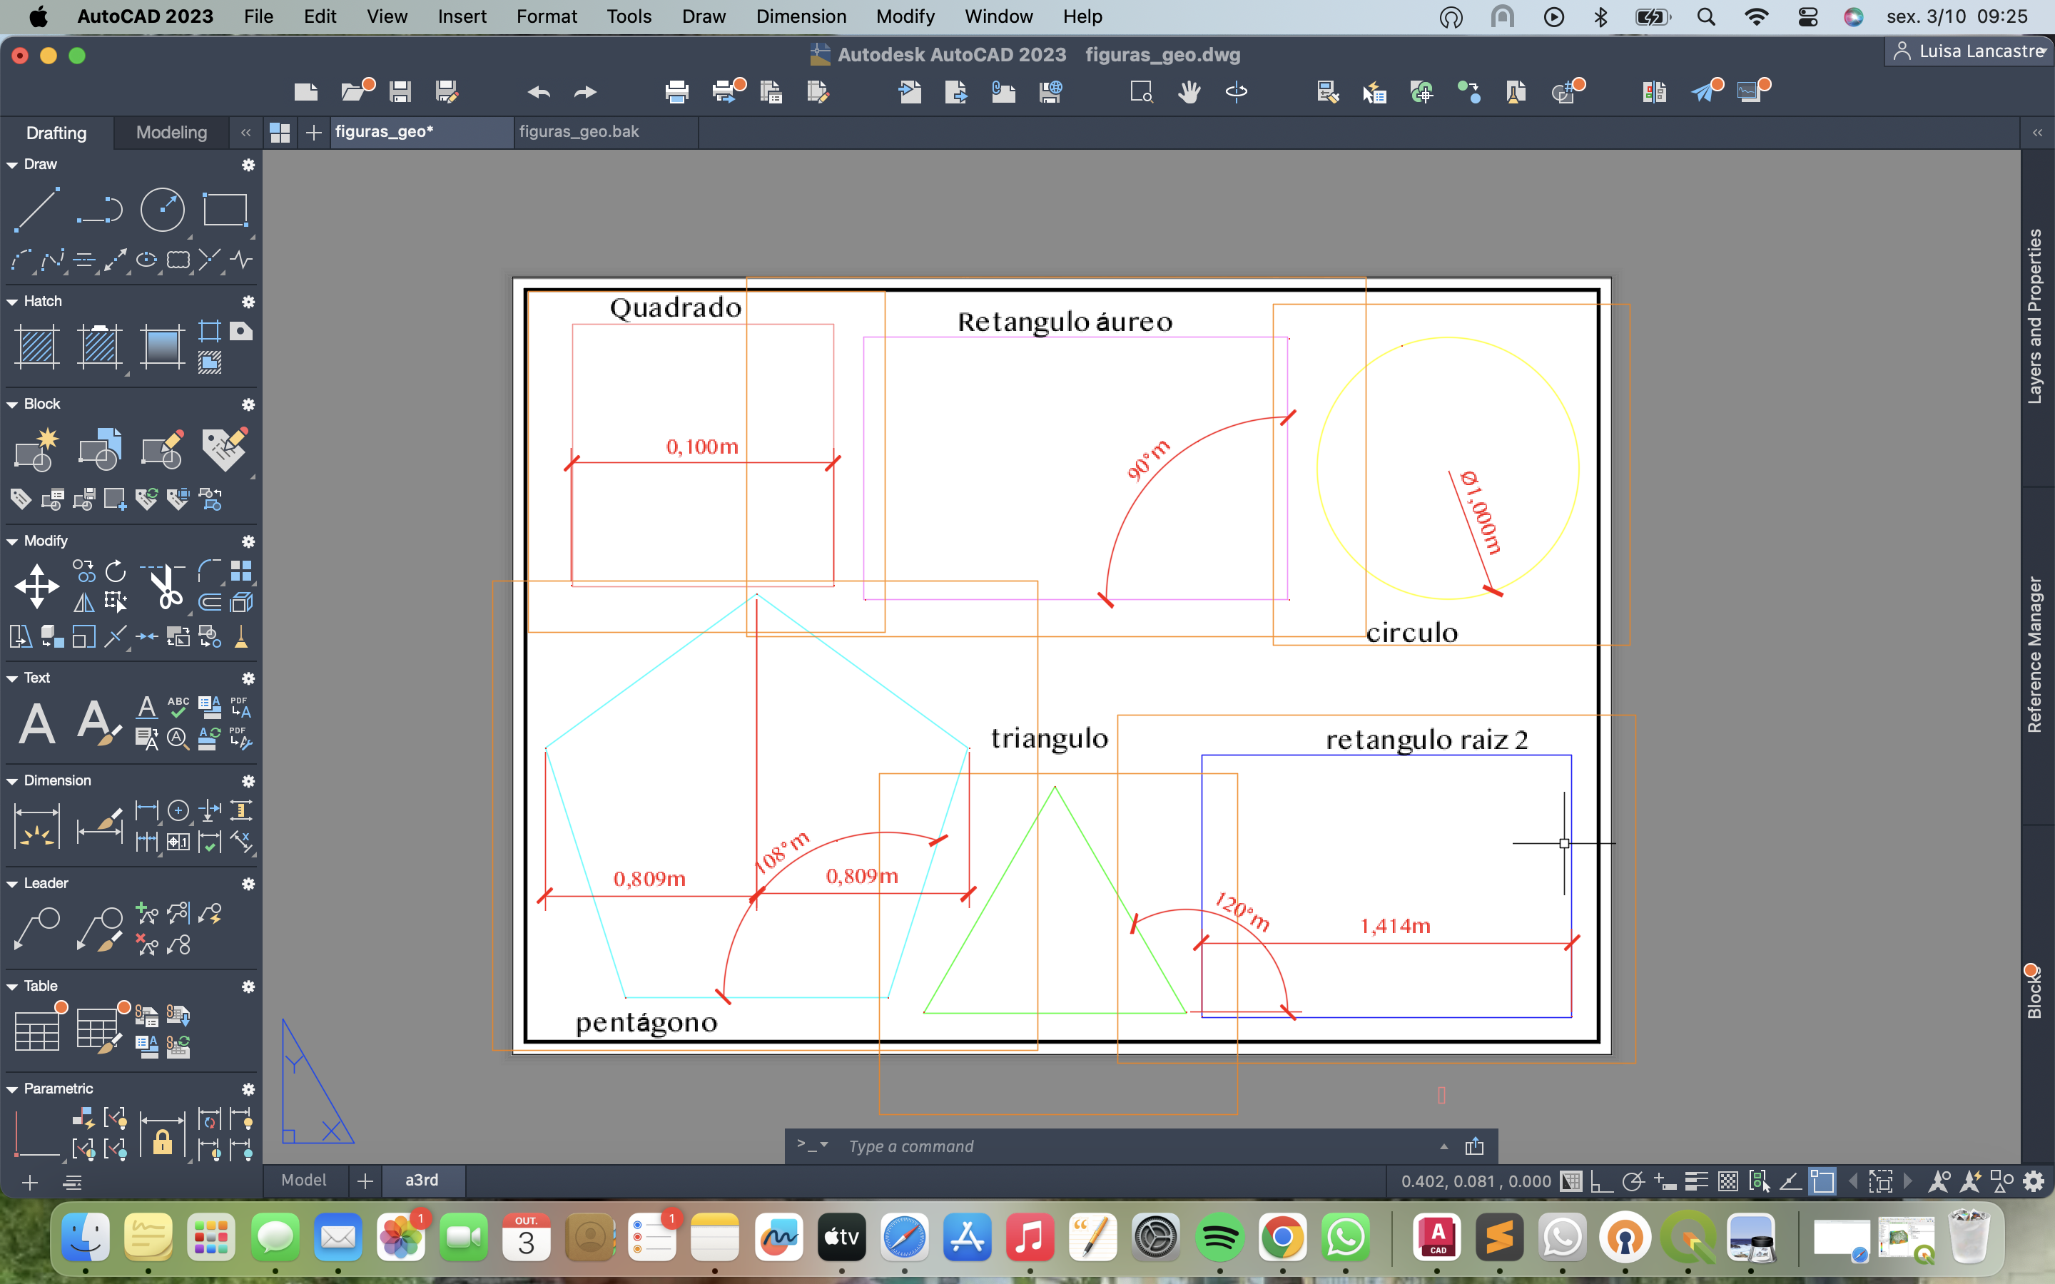Image resolution: width=2055 pixels, height=1284 pixels.
Task: Switch to the Modeling workspace tab
Action: (x=171, y=133)
